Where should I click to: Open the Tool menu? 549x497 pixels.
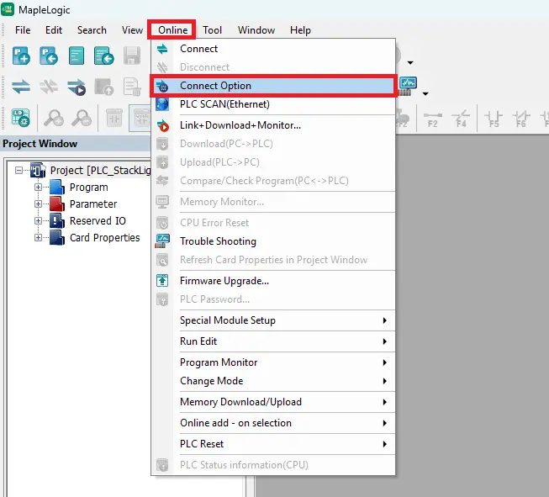(212, 30)
